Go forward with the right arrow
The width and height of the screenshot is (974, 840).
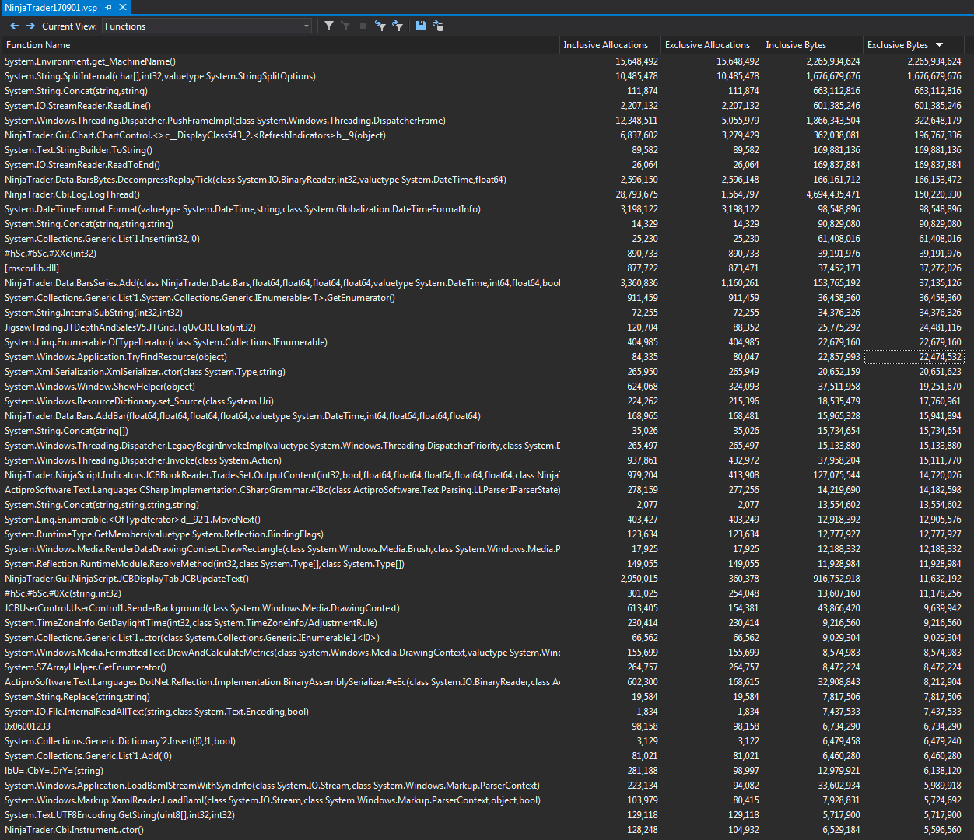pyautogui.click(x=30, y=26)
